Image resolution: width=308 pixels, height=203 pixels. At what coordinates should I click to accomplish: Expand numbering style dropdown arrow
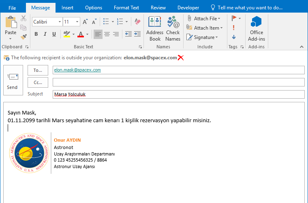coord(127,22)
